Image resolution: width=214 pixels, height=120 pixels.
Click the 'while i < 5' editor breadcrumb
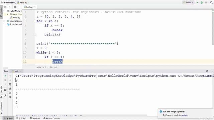(x=41, y=67)
